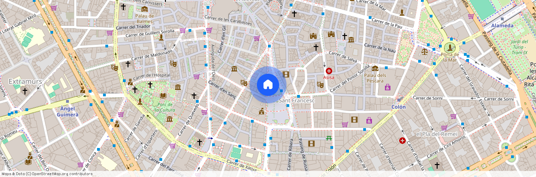The height and width of the screenshot is (177, 536).
Task: Select the church cross above Carrer de Maldonado label
Action: click(x=128, y=64)
